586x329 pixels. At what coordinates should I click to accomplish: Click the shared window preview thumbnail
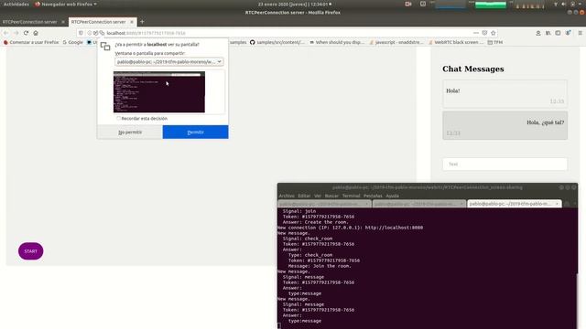click(x=159, y=91)
